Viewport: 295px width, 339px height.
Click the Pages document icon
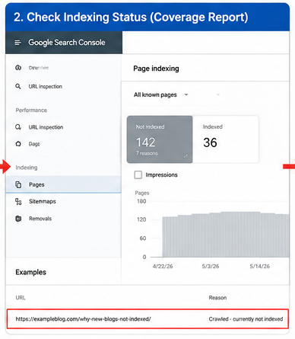(x=18, y=184)
